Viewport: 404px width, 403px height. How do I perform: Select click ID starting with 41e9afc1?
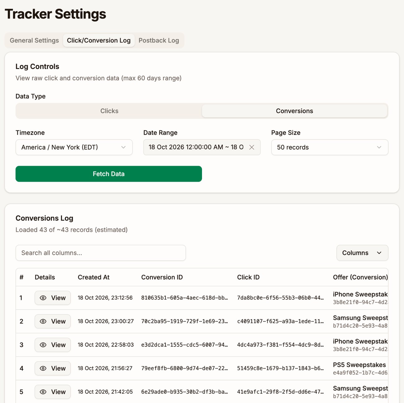click(x=280, y=392)
